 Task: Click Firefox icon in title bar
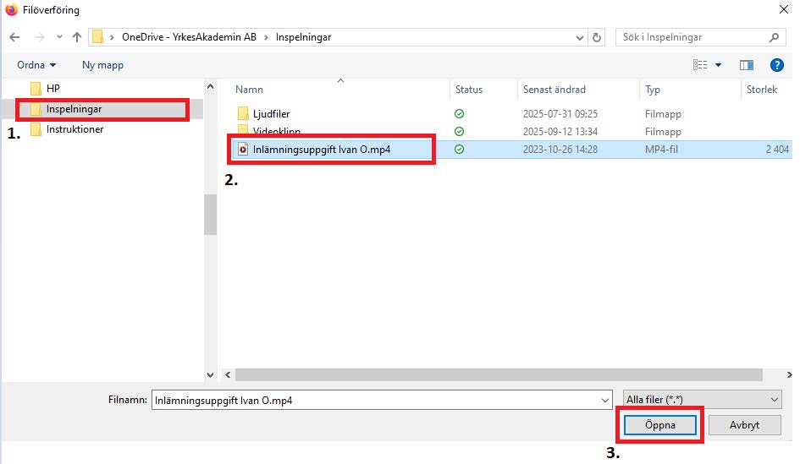11,9
